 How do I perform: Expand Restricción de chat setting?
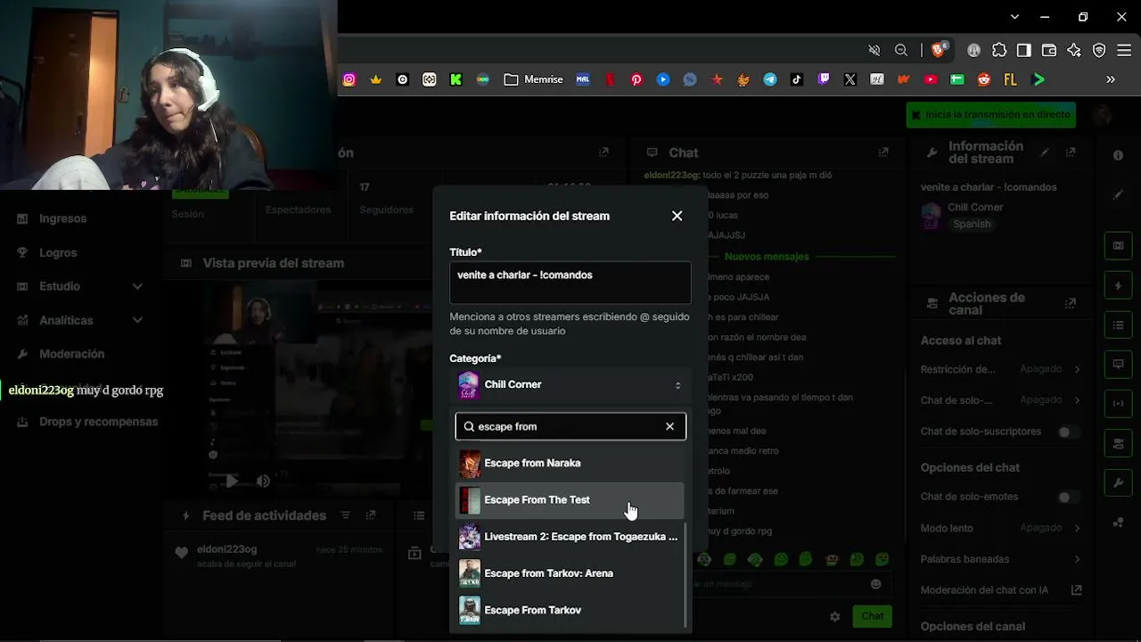1000,369
